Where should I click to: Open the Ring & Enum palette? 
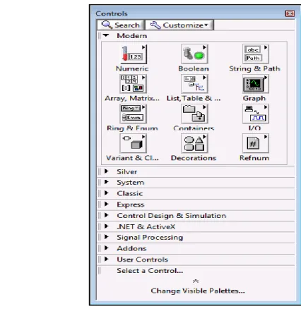point(134,114)
